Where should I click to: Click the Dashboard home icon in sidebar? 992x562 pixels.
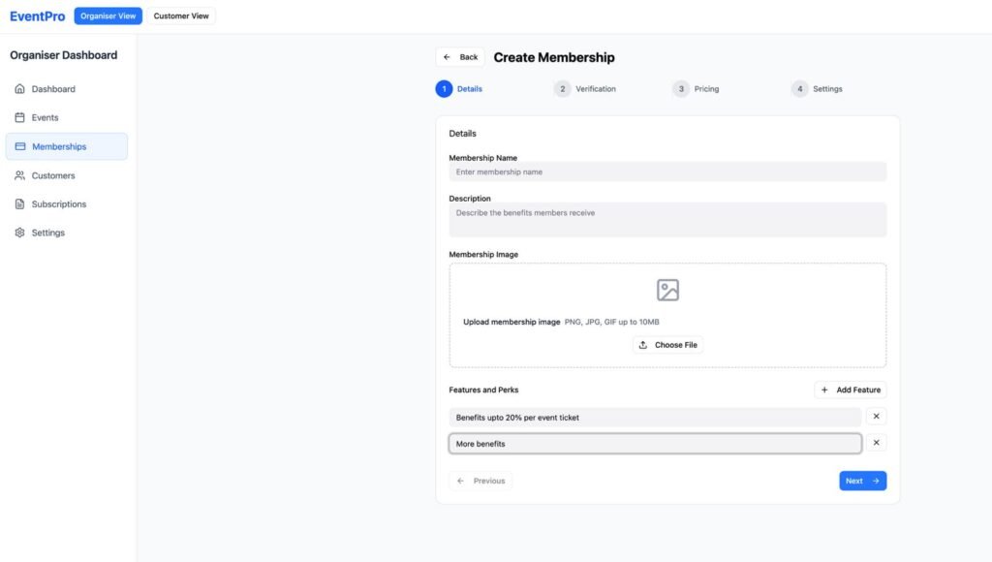pyautogui.click(x=19, y=89)
